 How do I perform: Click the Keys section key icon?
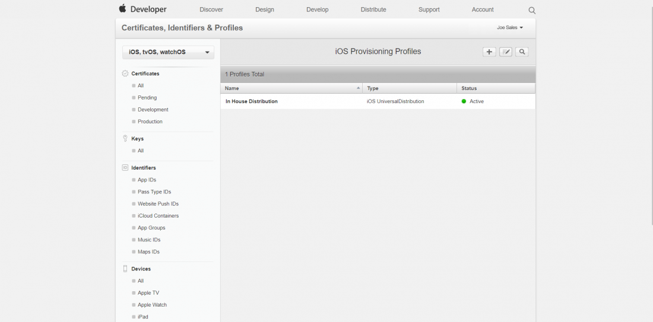tap(125, 139)
